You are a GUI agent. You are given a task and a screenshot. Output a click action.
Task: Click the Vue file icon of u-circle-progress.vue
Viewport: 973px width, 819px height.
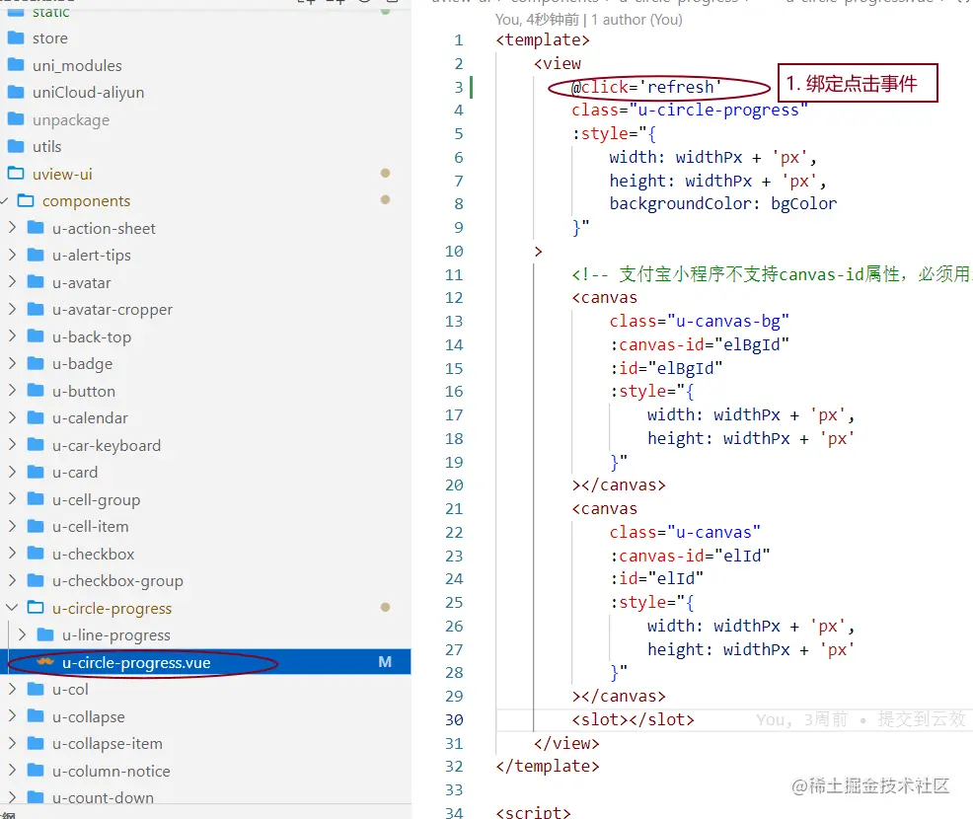(45, 661)
